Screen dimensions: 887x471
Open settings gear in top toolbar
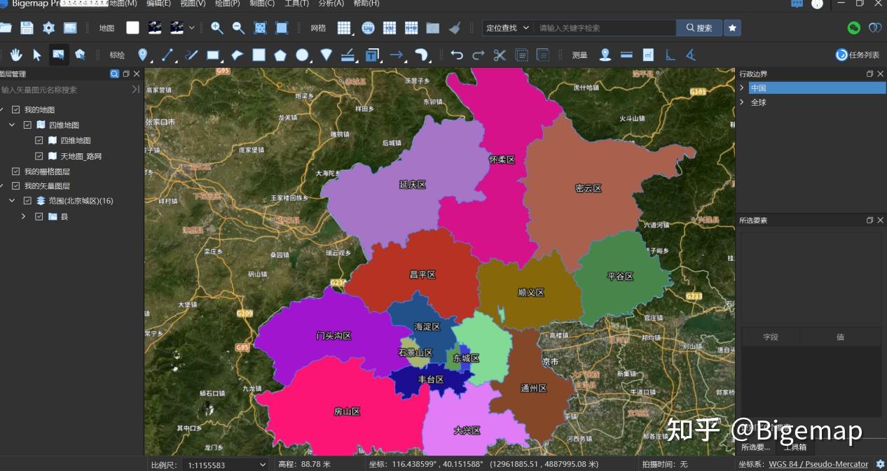click(48, 28)
